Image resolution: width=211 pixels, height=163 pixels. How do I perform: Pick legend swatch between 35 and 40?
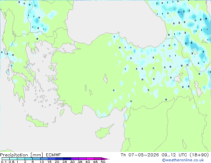82,159
